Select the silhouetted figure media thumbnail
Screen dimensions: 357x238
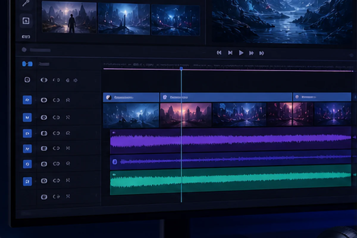(x=69, y=17)
